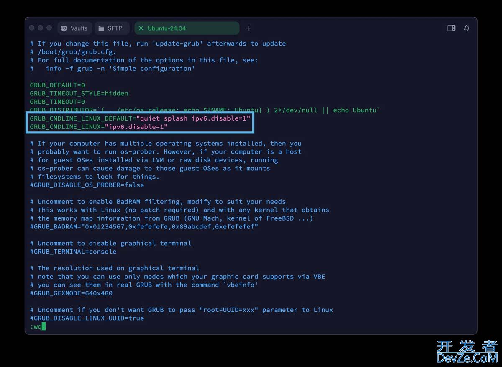Click the #GRUB_BADRAM line
This screenshot has height=367, width=502.
(144, 227)
